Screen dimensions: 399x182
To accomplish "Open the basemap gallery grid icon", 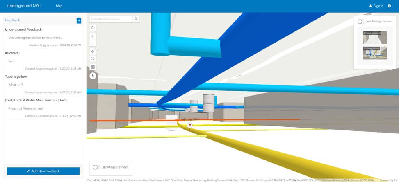I will coord(93,67).
